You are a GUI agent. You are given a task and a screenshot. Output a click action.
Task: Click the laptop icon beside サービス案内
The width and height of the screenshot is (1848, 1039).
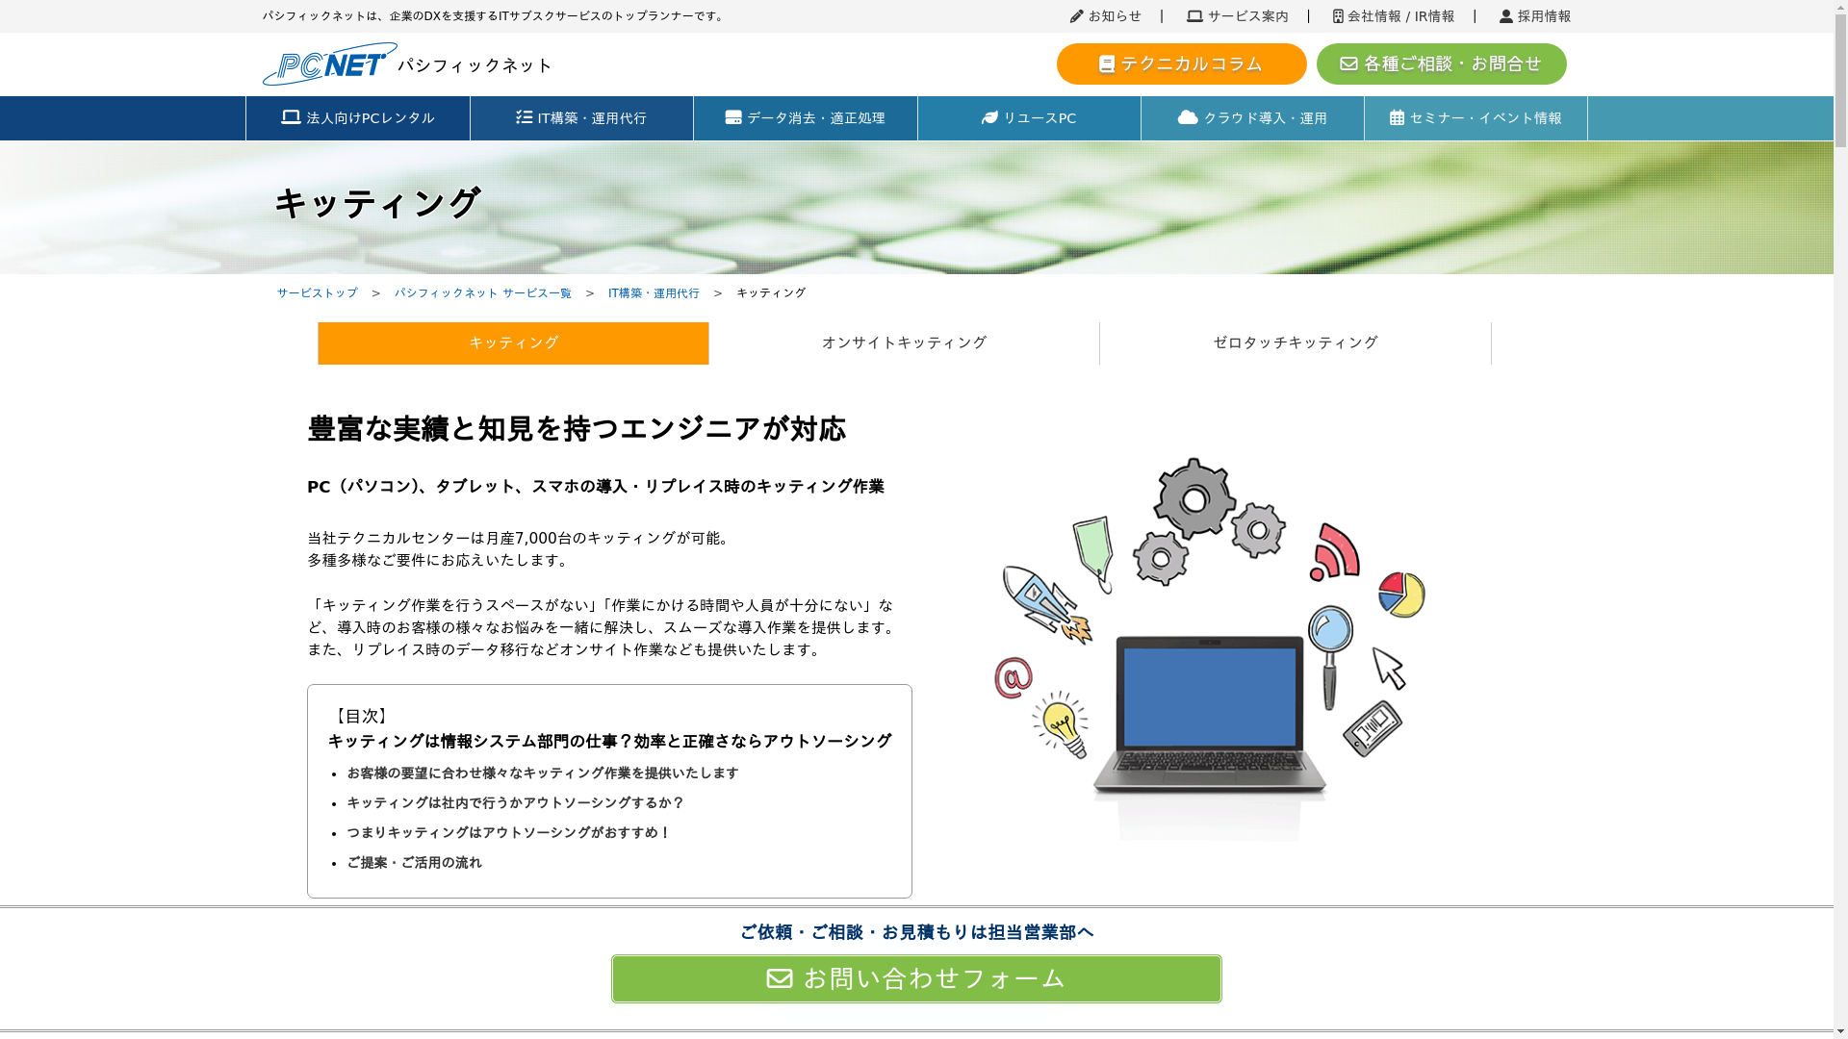click(1194, 16)
